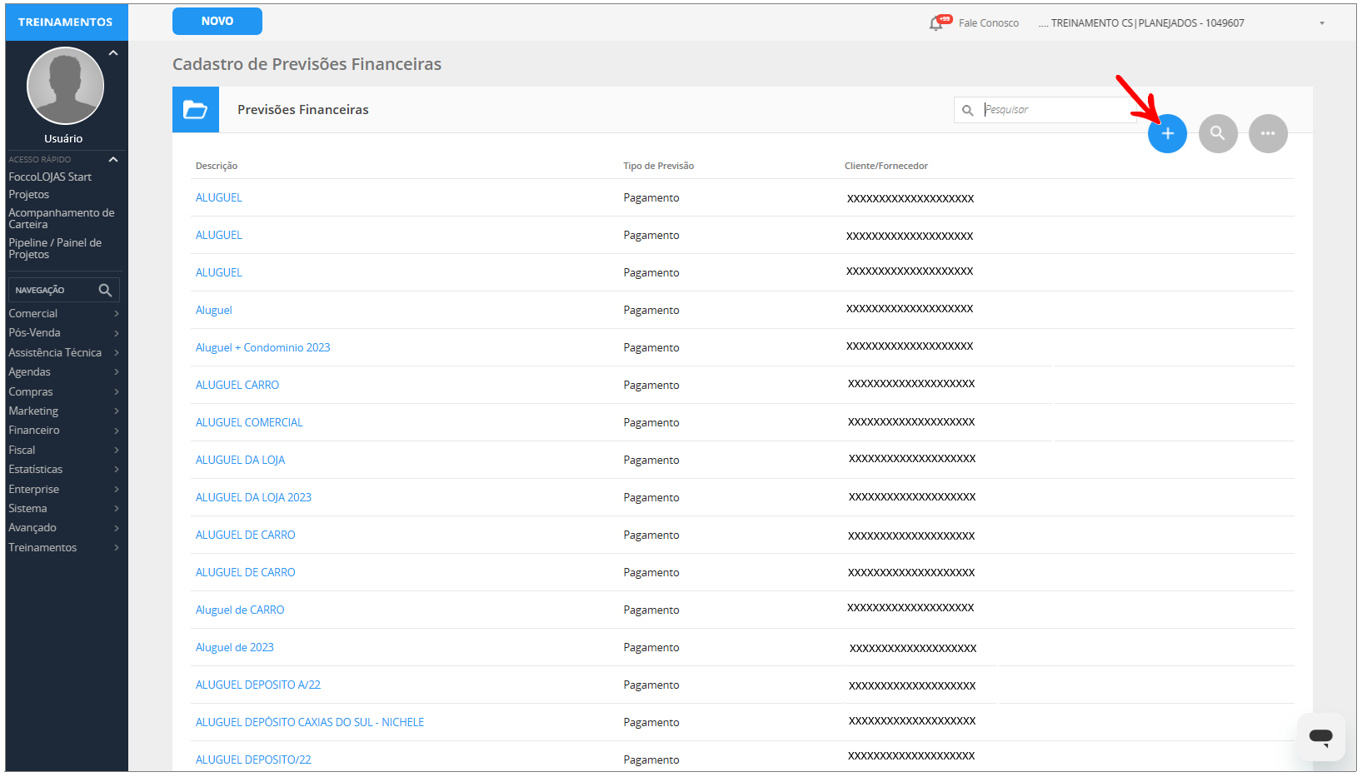Click the TREINAMENTOS header tab
This screenshot has width=1362, height=777.
pyautogui.click(x=66, y=22)
